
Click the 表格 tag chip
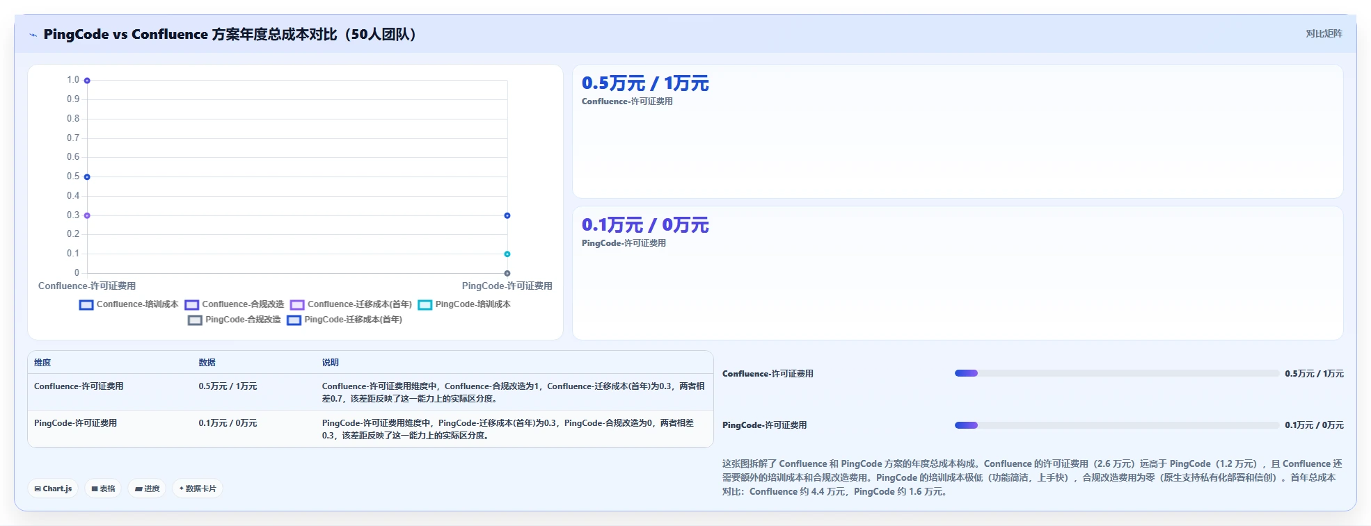pos(103,488)
